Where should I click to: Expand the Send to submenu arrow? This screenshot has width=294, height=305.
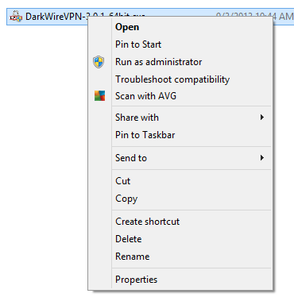262,158
